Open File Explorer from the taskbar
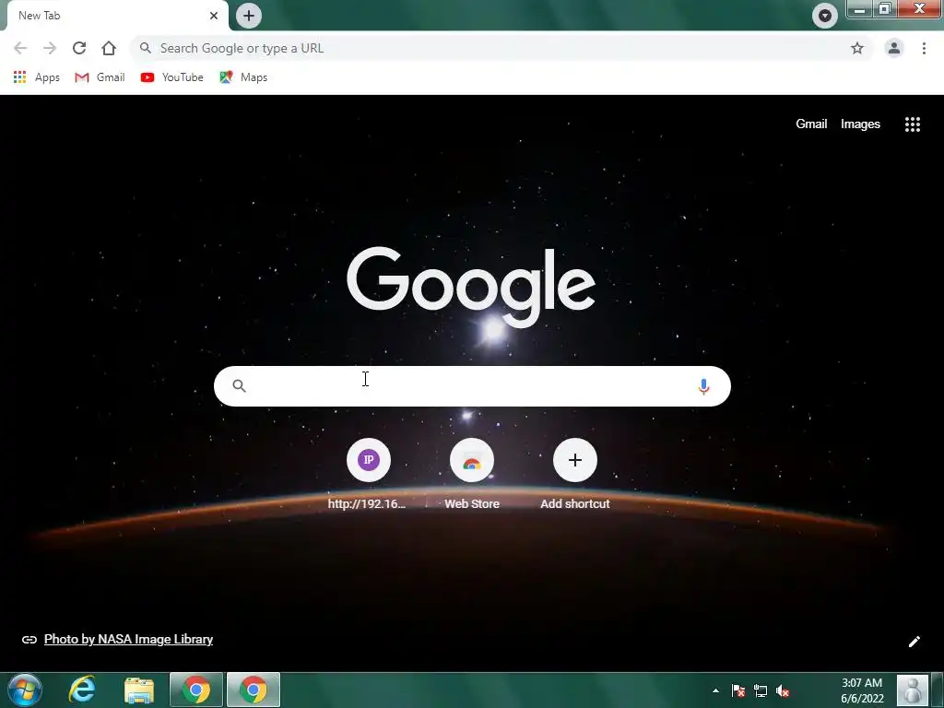The width and height of the screenshot is (944, 708). click(x=139, y=690)
